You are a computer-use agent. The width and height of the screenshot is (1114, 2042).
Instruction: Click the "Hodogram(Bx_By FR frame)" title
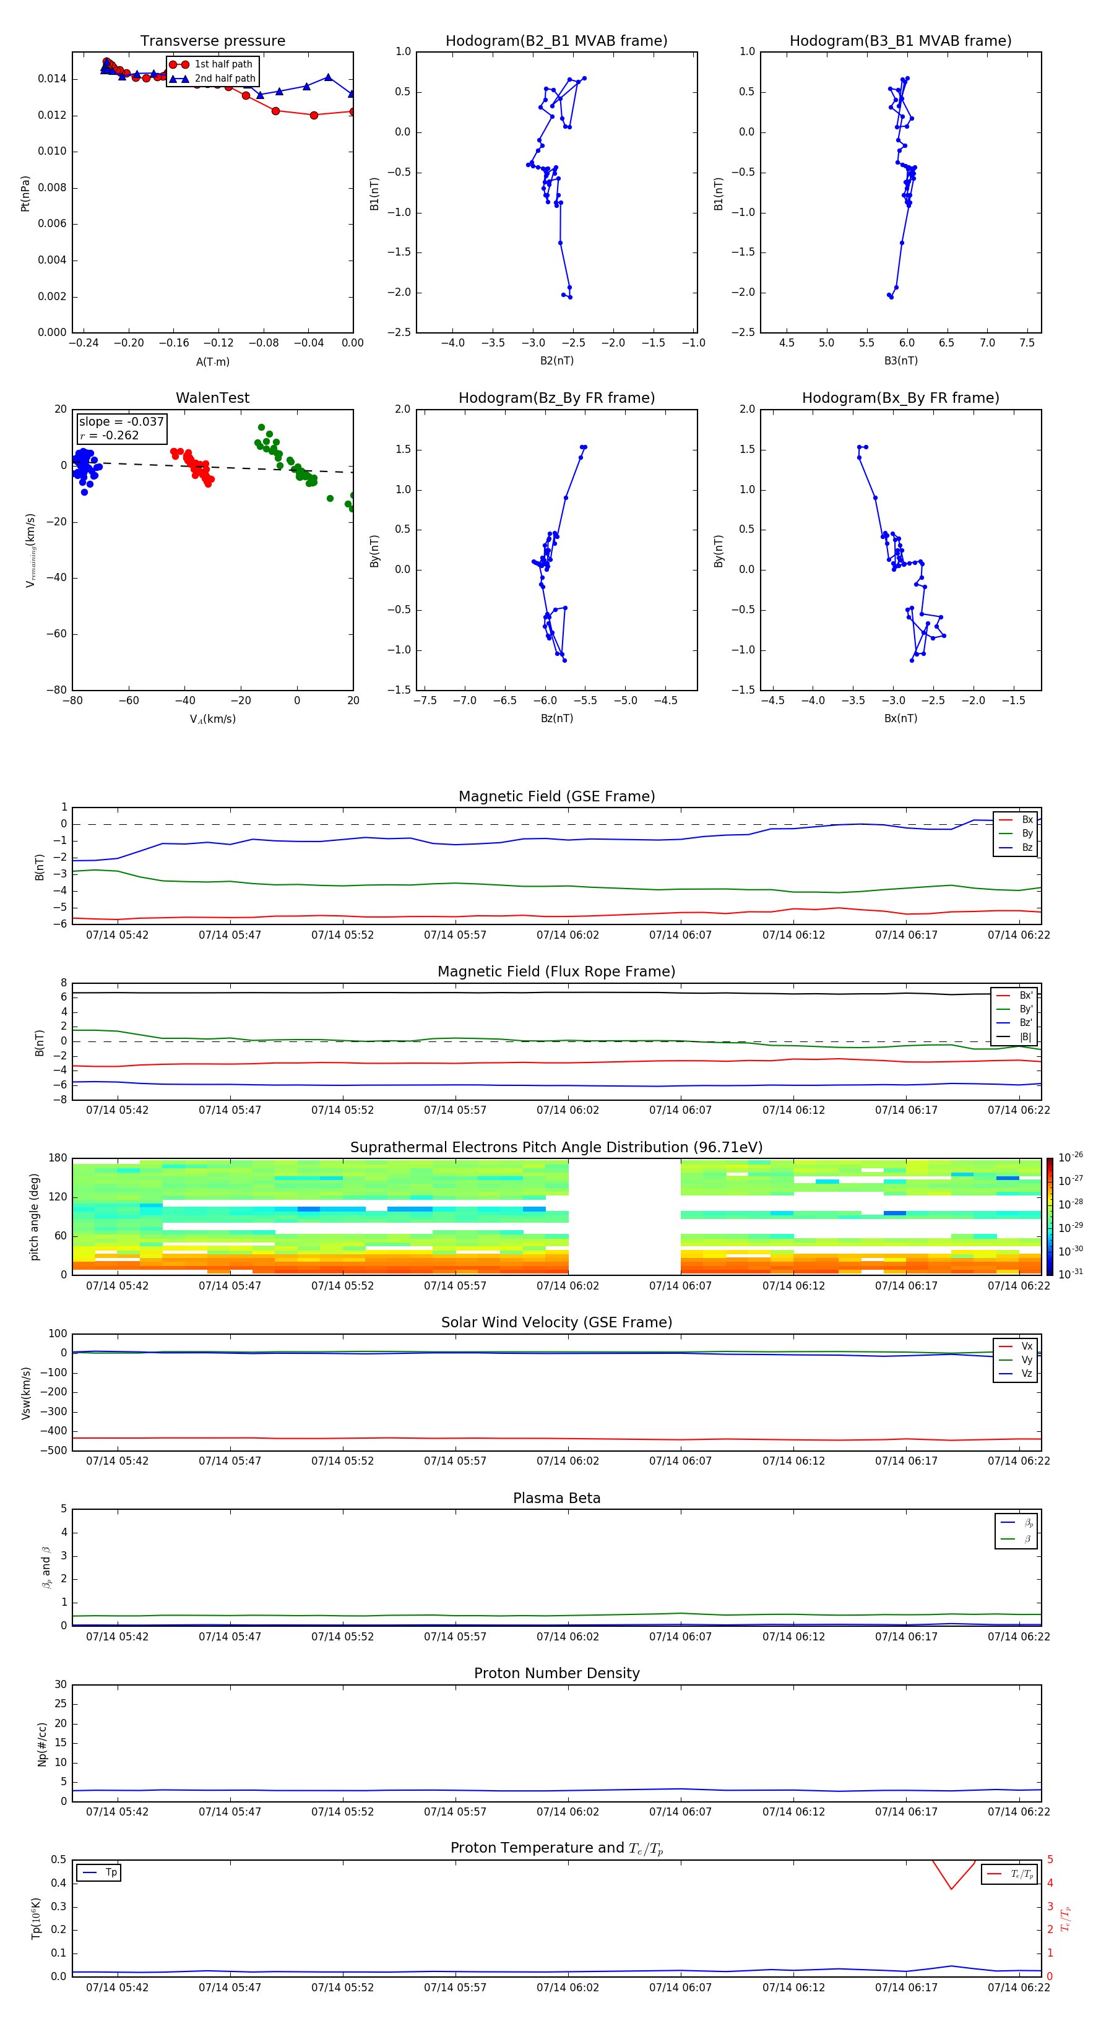(900, 398)
